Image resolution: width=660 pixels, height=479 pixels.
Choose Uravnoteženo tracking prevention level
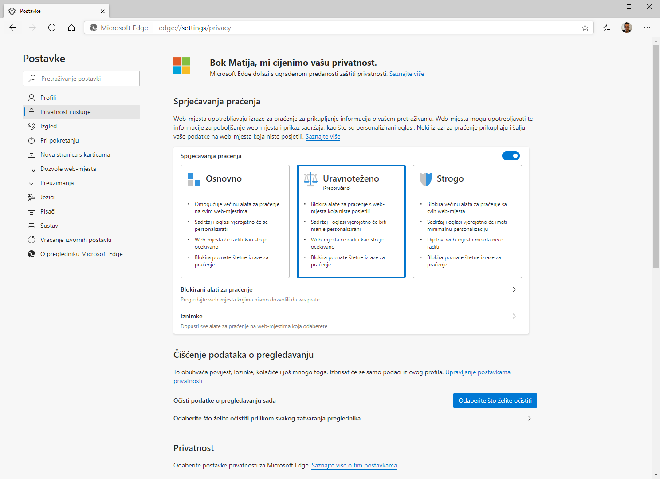tap(351, 222)
